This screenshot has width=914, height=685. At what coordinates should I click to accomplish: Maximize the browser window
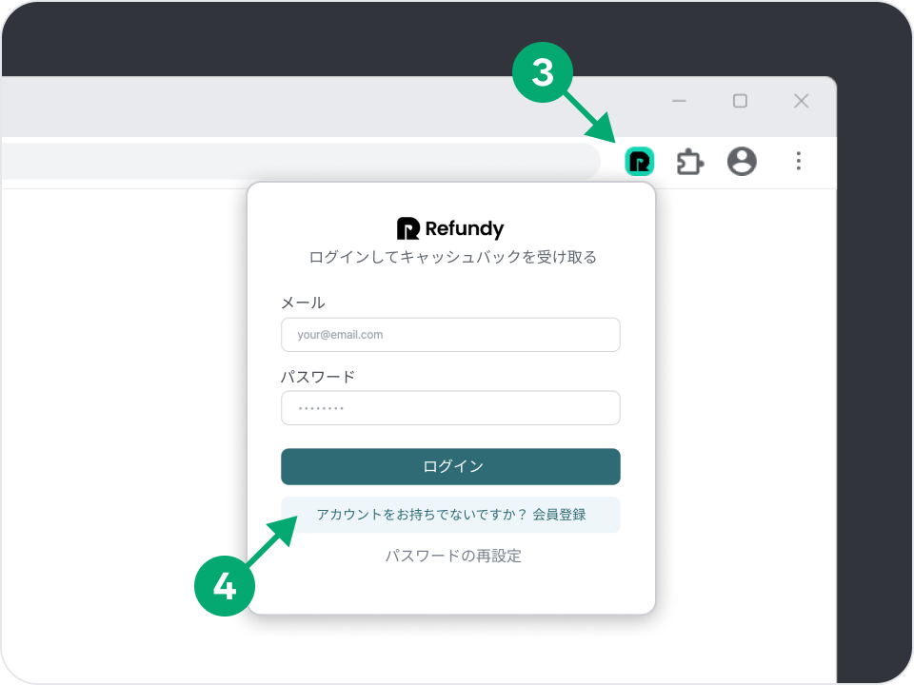pos(740,101)
